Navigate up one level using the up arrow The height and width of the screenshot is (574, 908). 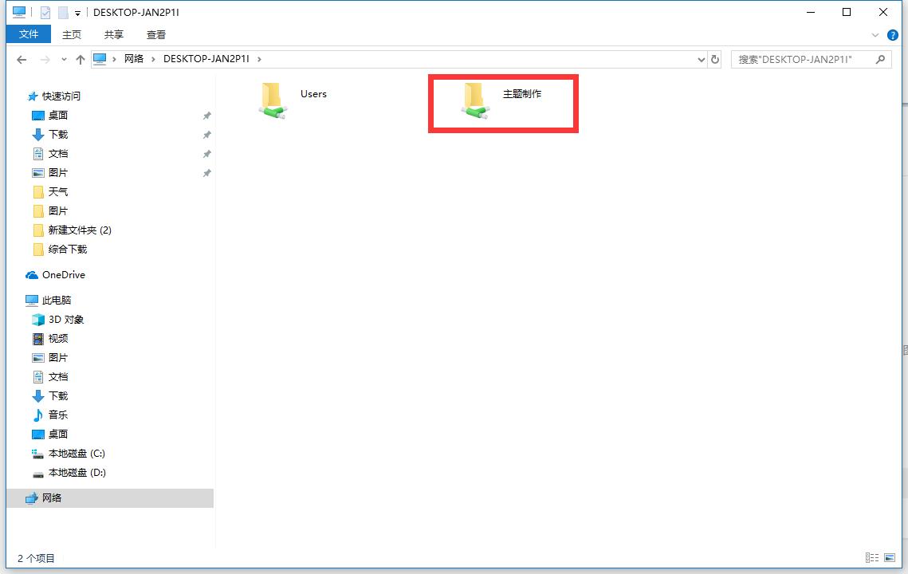pos(81,59)
